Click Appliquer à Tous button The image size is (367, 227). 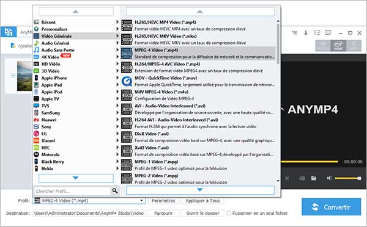(202, 201)
